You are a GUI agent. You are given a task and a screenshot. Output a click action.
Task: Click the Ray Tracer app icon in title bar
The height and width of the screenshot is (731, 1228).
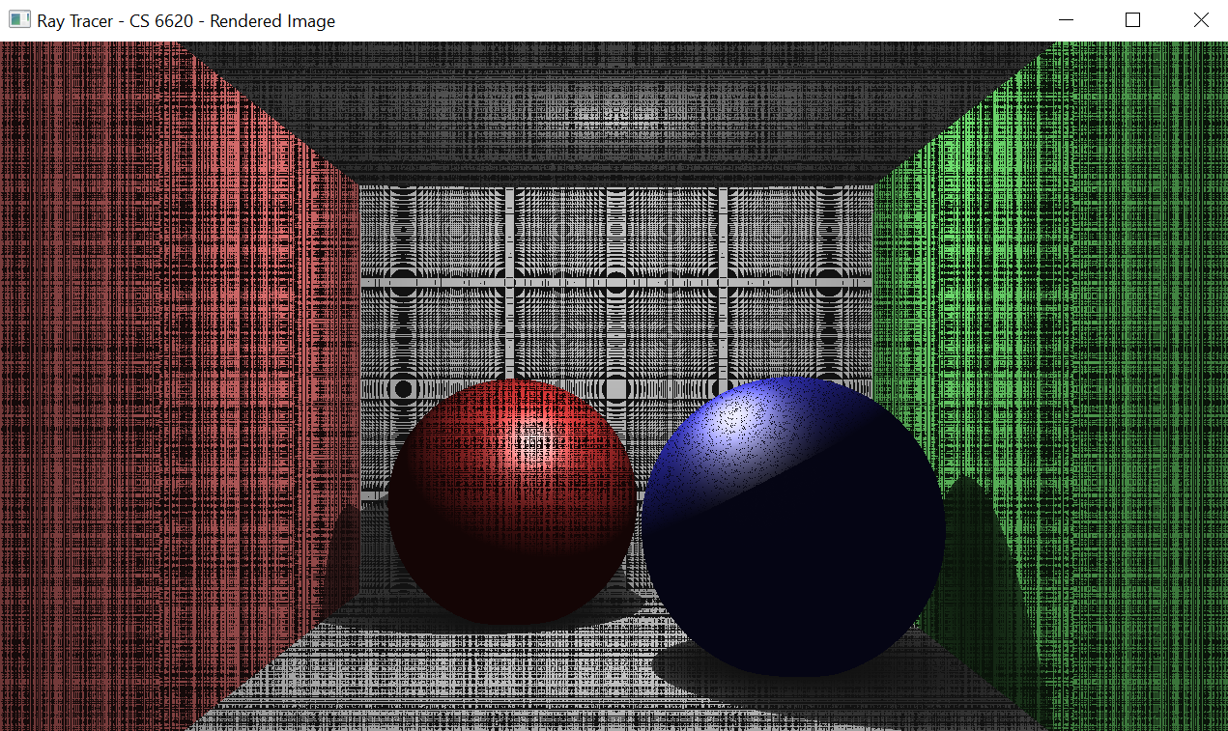(x=19, y=20)
